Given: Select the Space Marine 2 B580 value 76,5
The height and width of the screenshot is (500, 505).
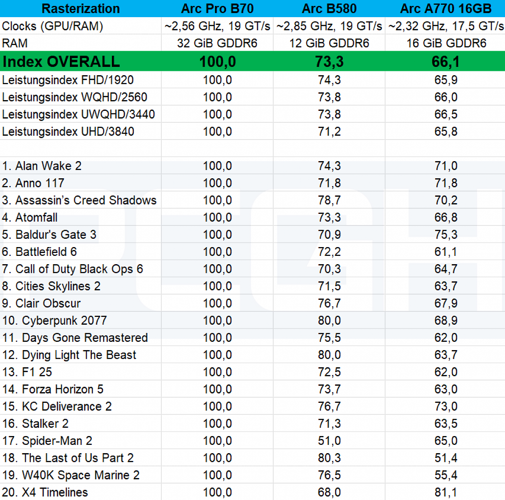Looking at the screenshot, I should (x=329, y=475).
